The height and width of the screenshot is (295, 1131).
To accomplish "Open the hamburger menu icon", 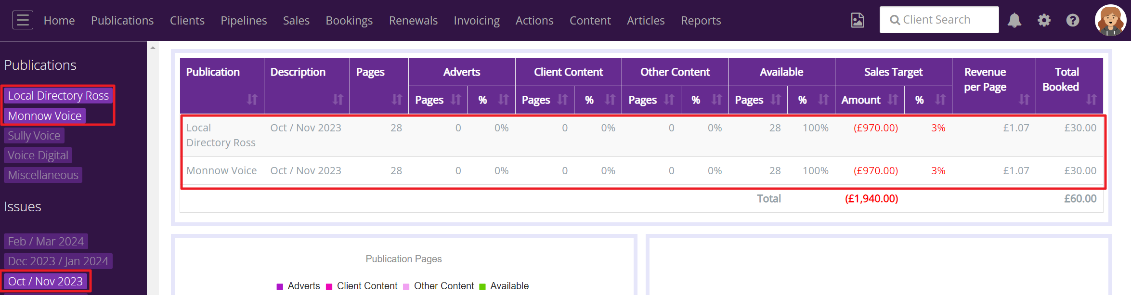I will click(23, 20).
